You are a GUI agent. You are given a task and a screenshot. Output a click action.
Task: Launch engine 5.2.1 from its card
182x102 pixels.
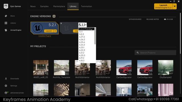coord(49,31)
